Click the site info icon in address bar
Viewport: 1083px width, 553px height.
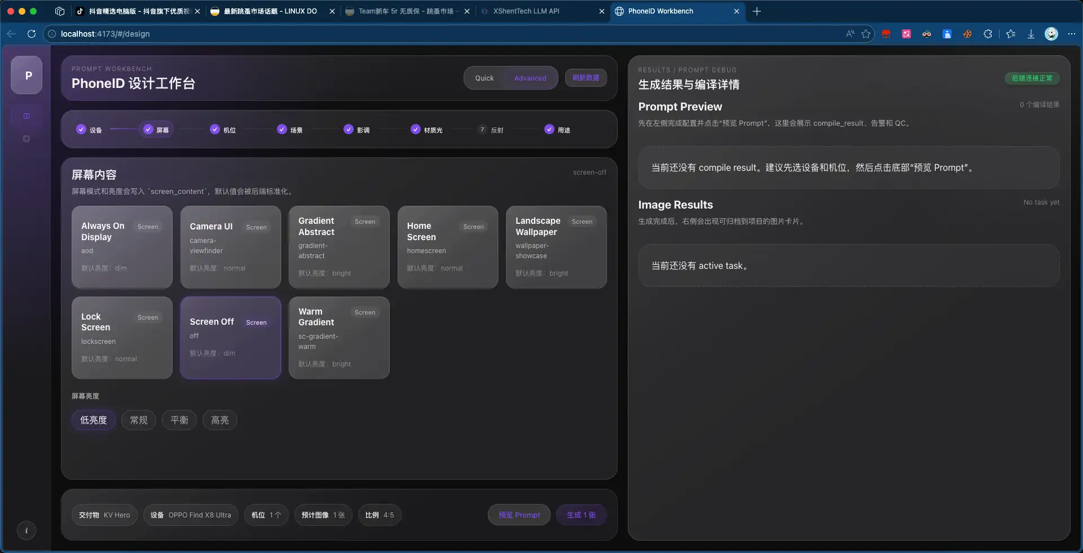(x=52, y=34)
